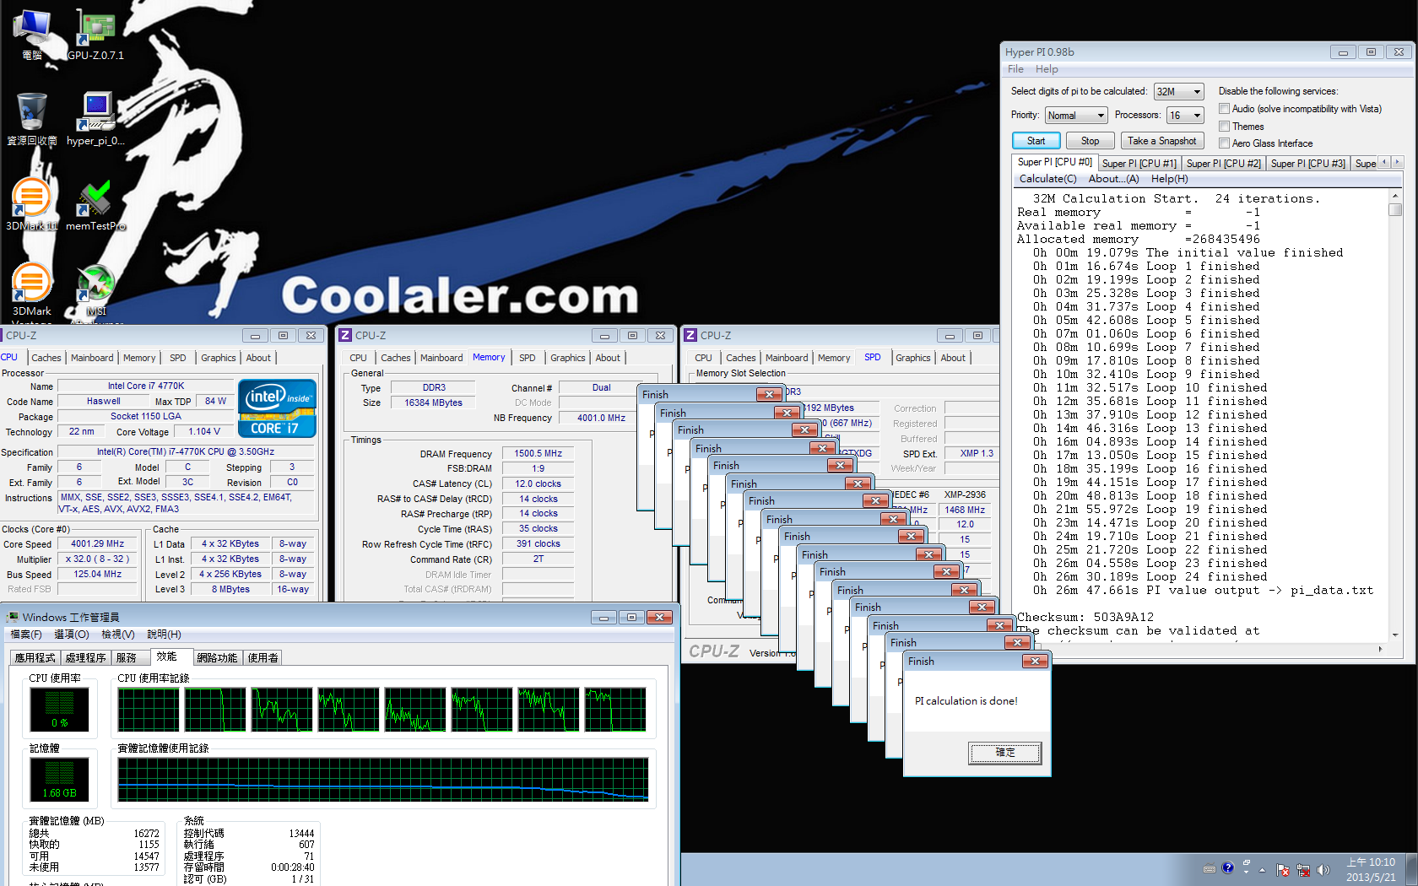Image resolution: width=1418 pixels, height=886 pixels.
Task: Open the Recycle Bin (資源回收筒) icon
Action: tap(32, 118)
